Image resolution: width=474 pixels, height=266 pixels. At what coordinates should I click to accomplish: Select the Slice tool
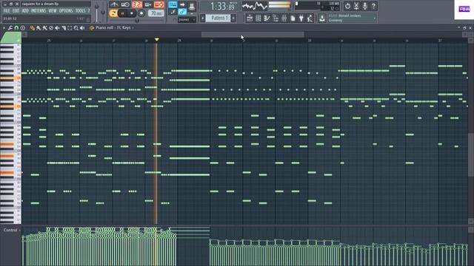point(64,28)
